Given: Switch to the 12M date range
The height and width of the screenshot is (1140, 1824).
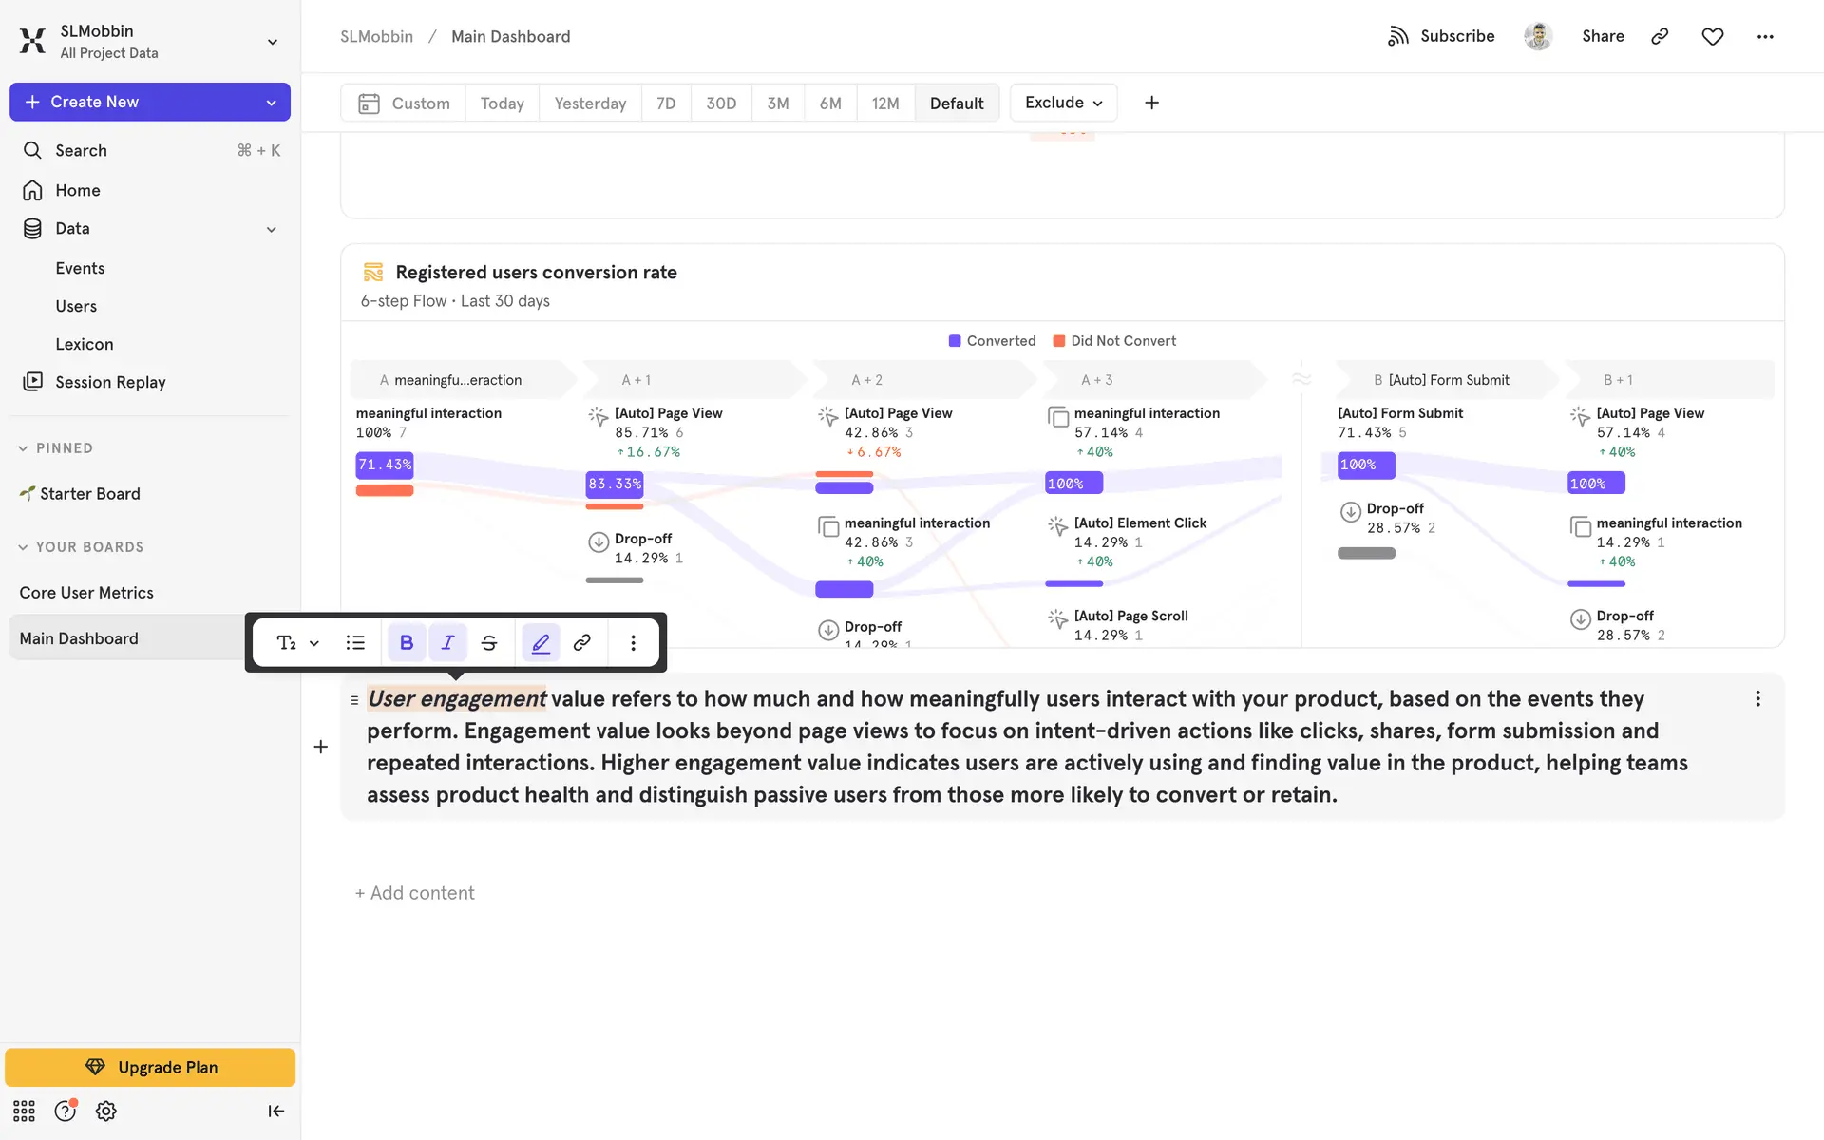Looking at the screenshot, I should tap(884, 103).
